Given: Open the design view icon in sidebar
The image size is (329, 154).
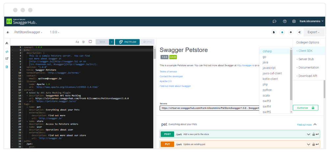Looking at the screenshot, I should coord(7,43).
